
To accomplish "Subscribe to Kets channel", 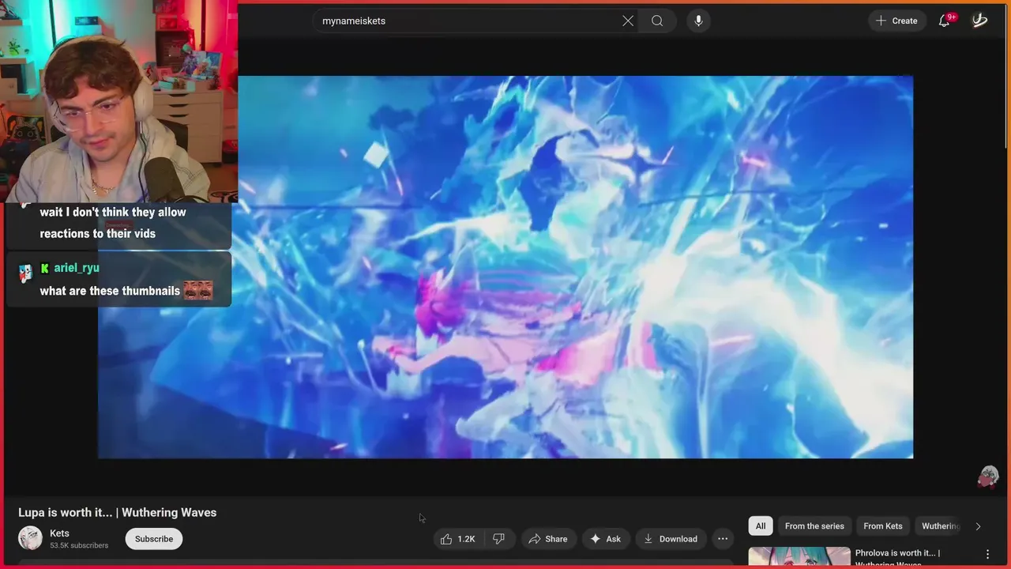I will [x=154, y=539].
